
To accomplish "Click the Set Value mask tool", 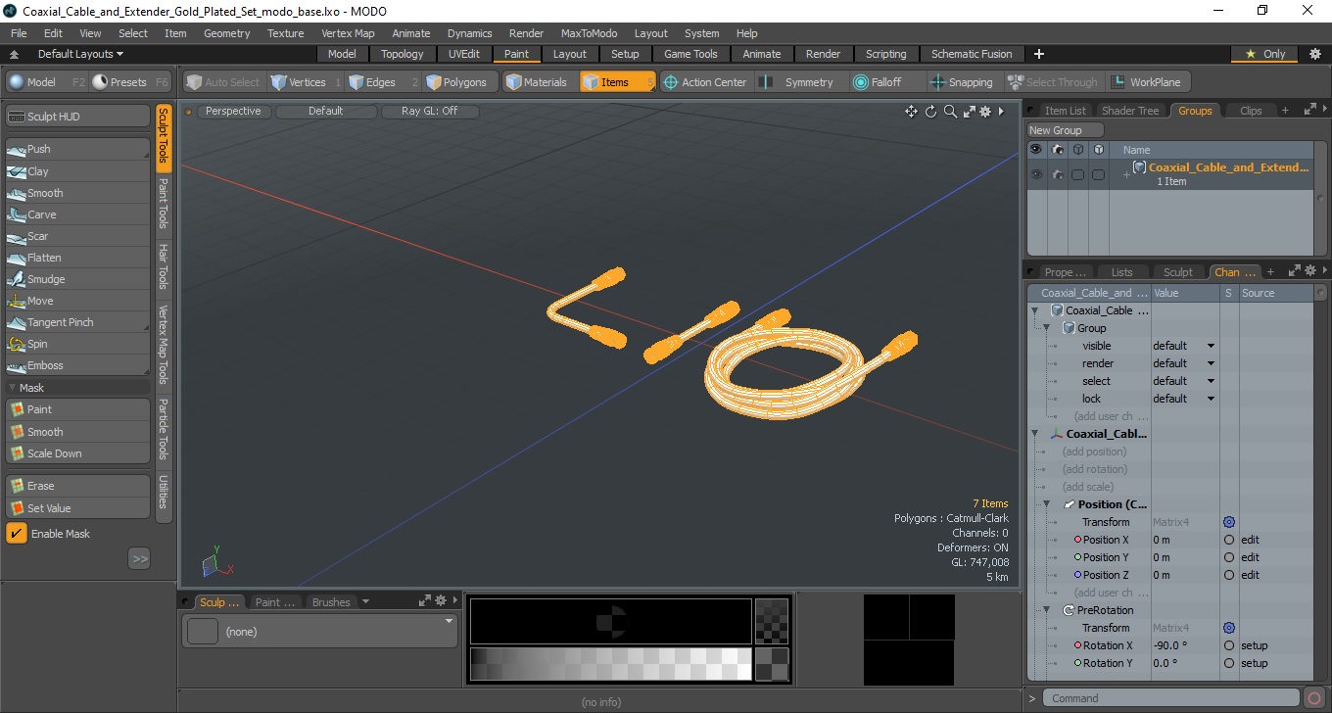I will [78, 508].
